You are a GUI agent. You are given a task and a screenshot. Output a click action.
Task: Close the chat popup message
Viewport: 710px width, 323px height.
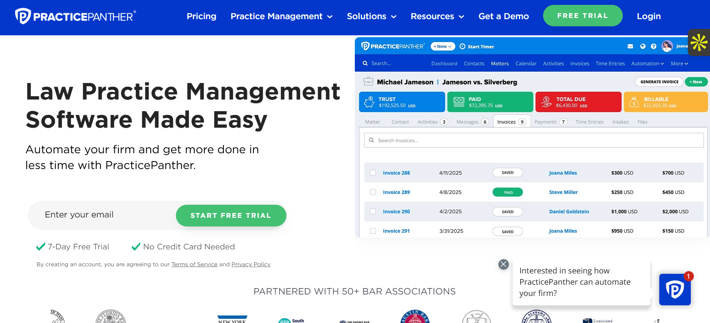(503, 264)
